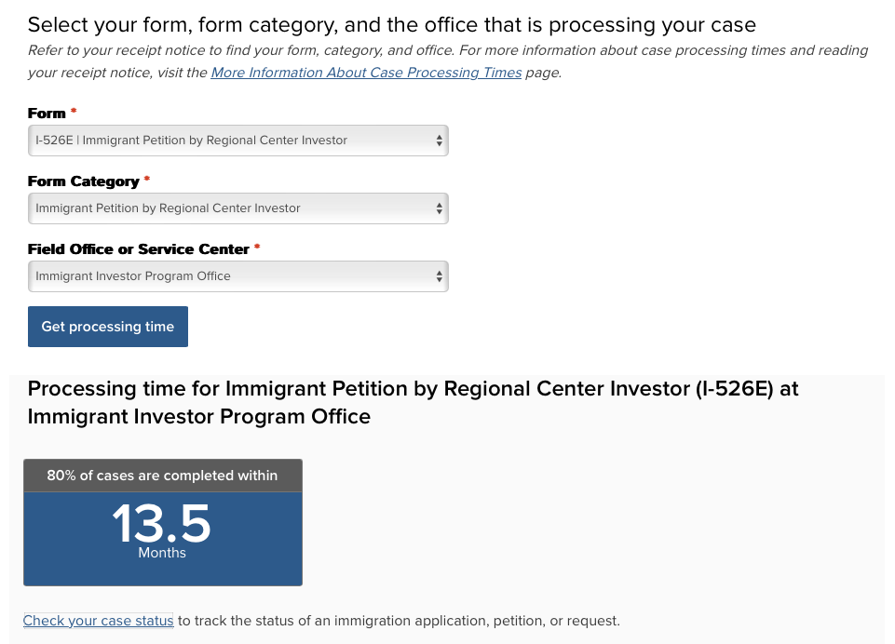Click the Form Category field label

[x=83, y=181]
